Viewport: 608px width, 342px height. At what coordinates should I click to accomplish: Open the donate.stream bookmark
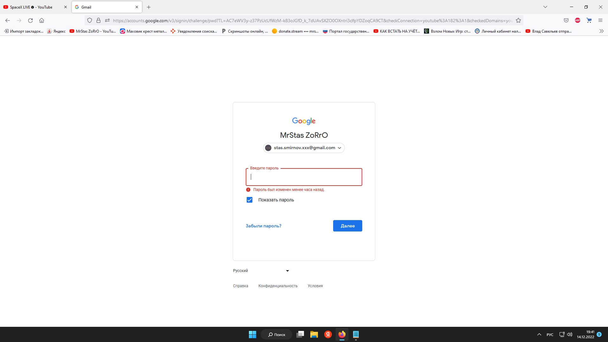point(295,31)
